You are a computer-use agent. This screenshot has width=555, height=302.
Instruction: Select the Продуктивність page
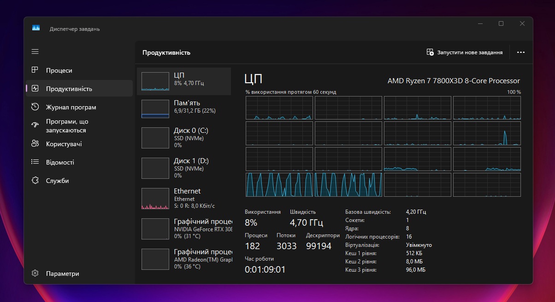(x=79, y=89)
